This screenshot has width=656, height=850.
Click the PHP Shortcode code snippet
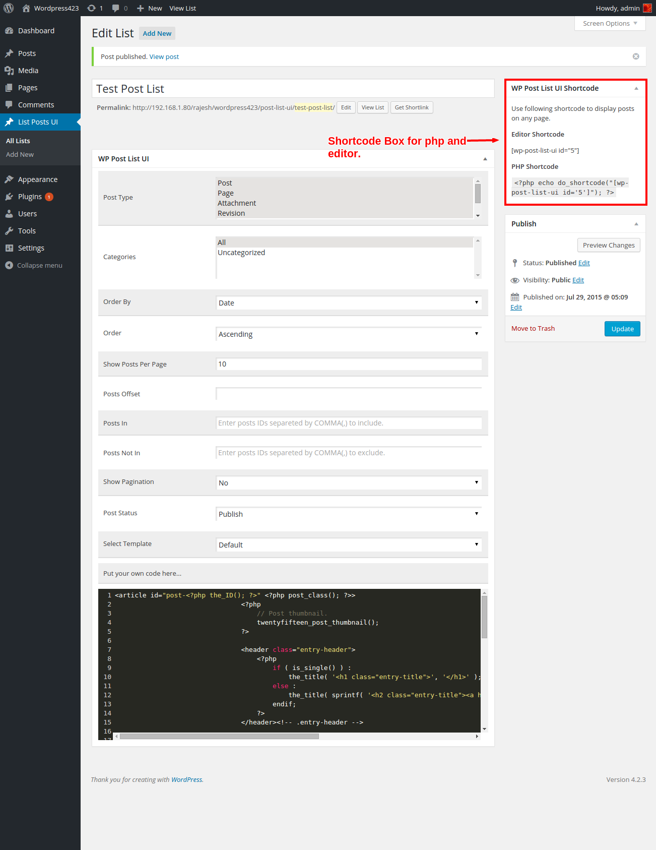[570, 188]
